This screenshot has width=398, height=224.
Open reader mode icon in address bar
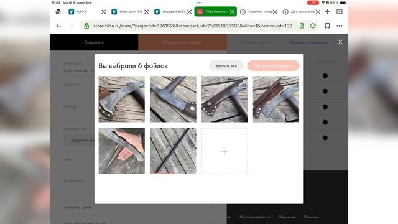coord(302,26)
